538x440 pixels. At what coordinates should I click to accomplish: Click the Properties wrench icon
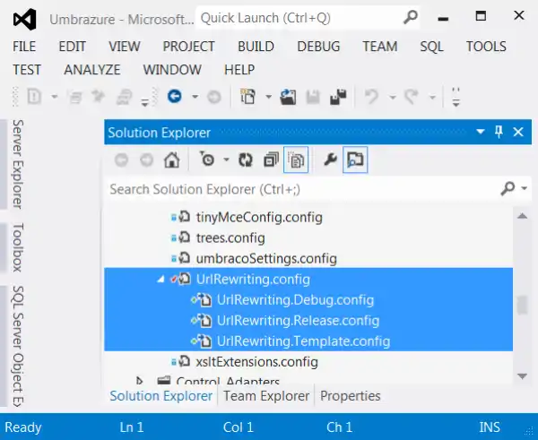(330, 160)
